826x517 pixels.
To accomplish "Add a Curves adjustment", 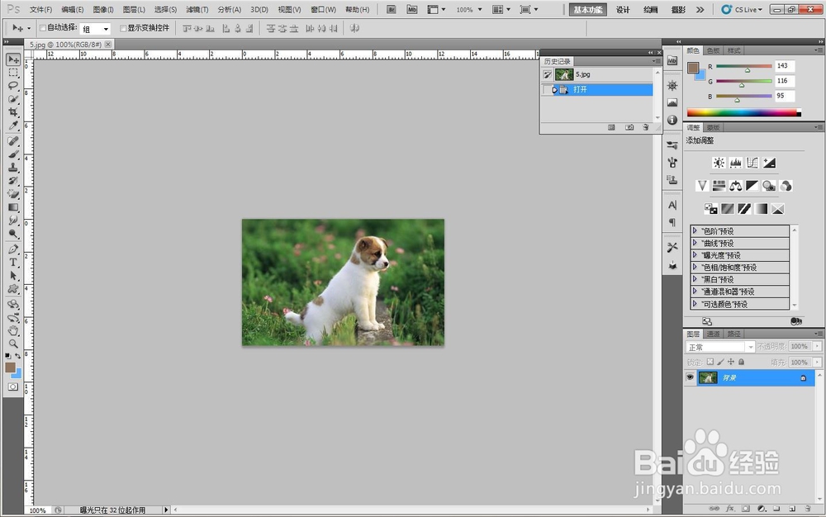I will (752, 163).
